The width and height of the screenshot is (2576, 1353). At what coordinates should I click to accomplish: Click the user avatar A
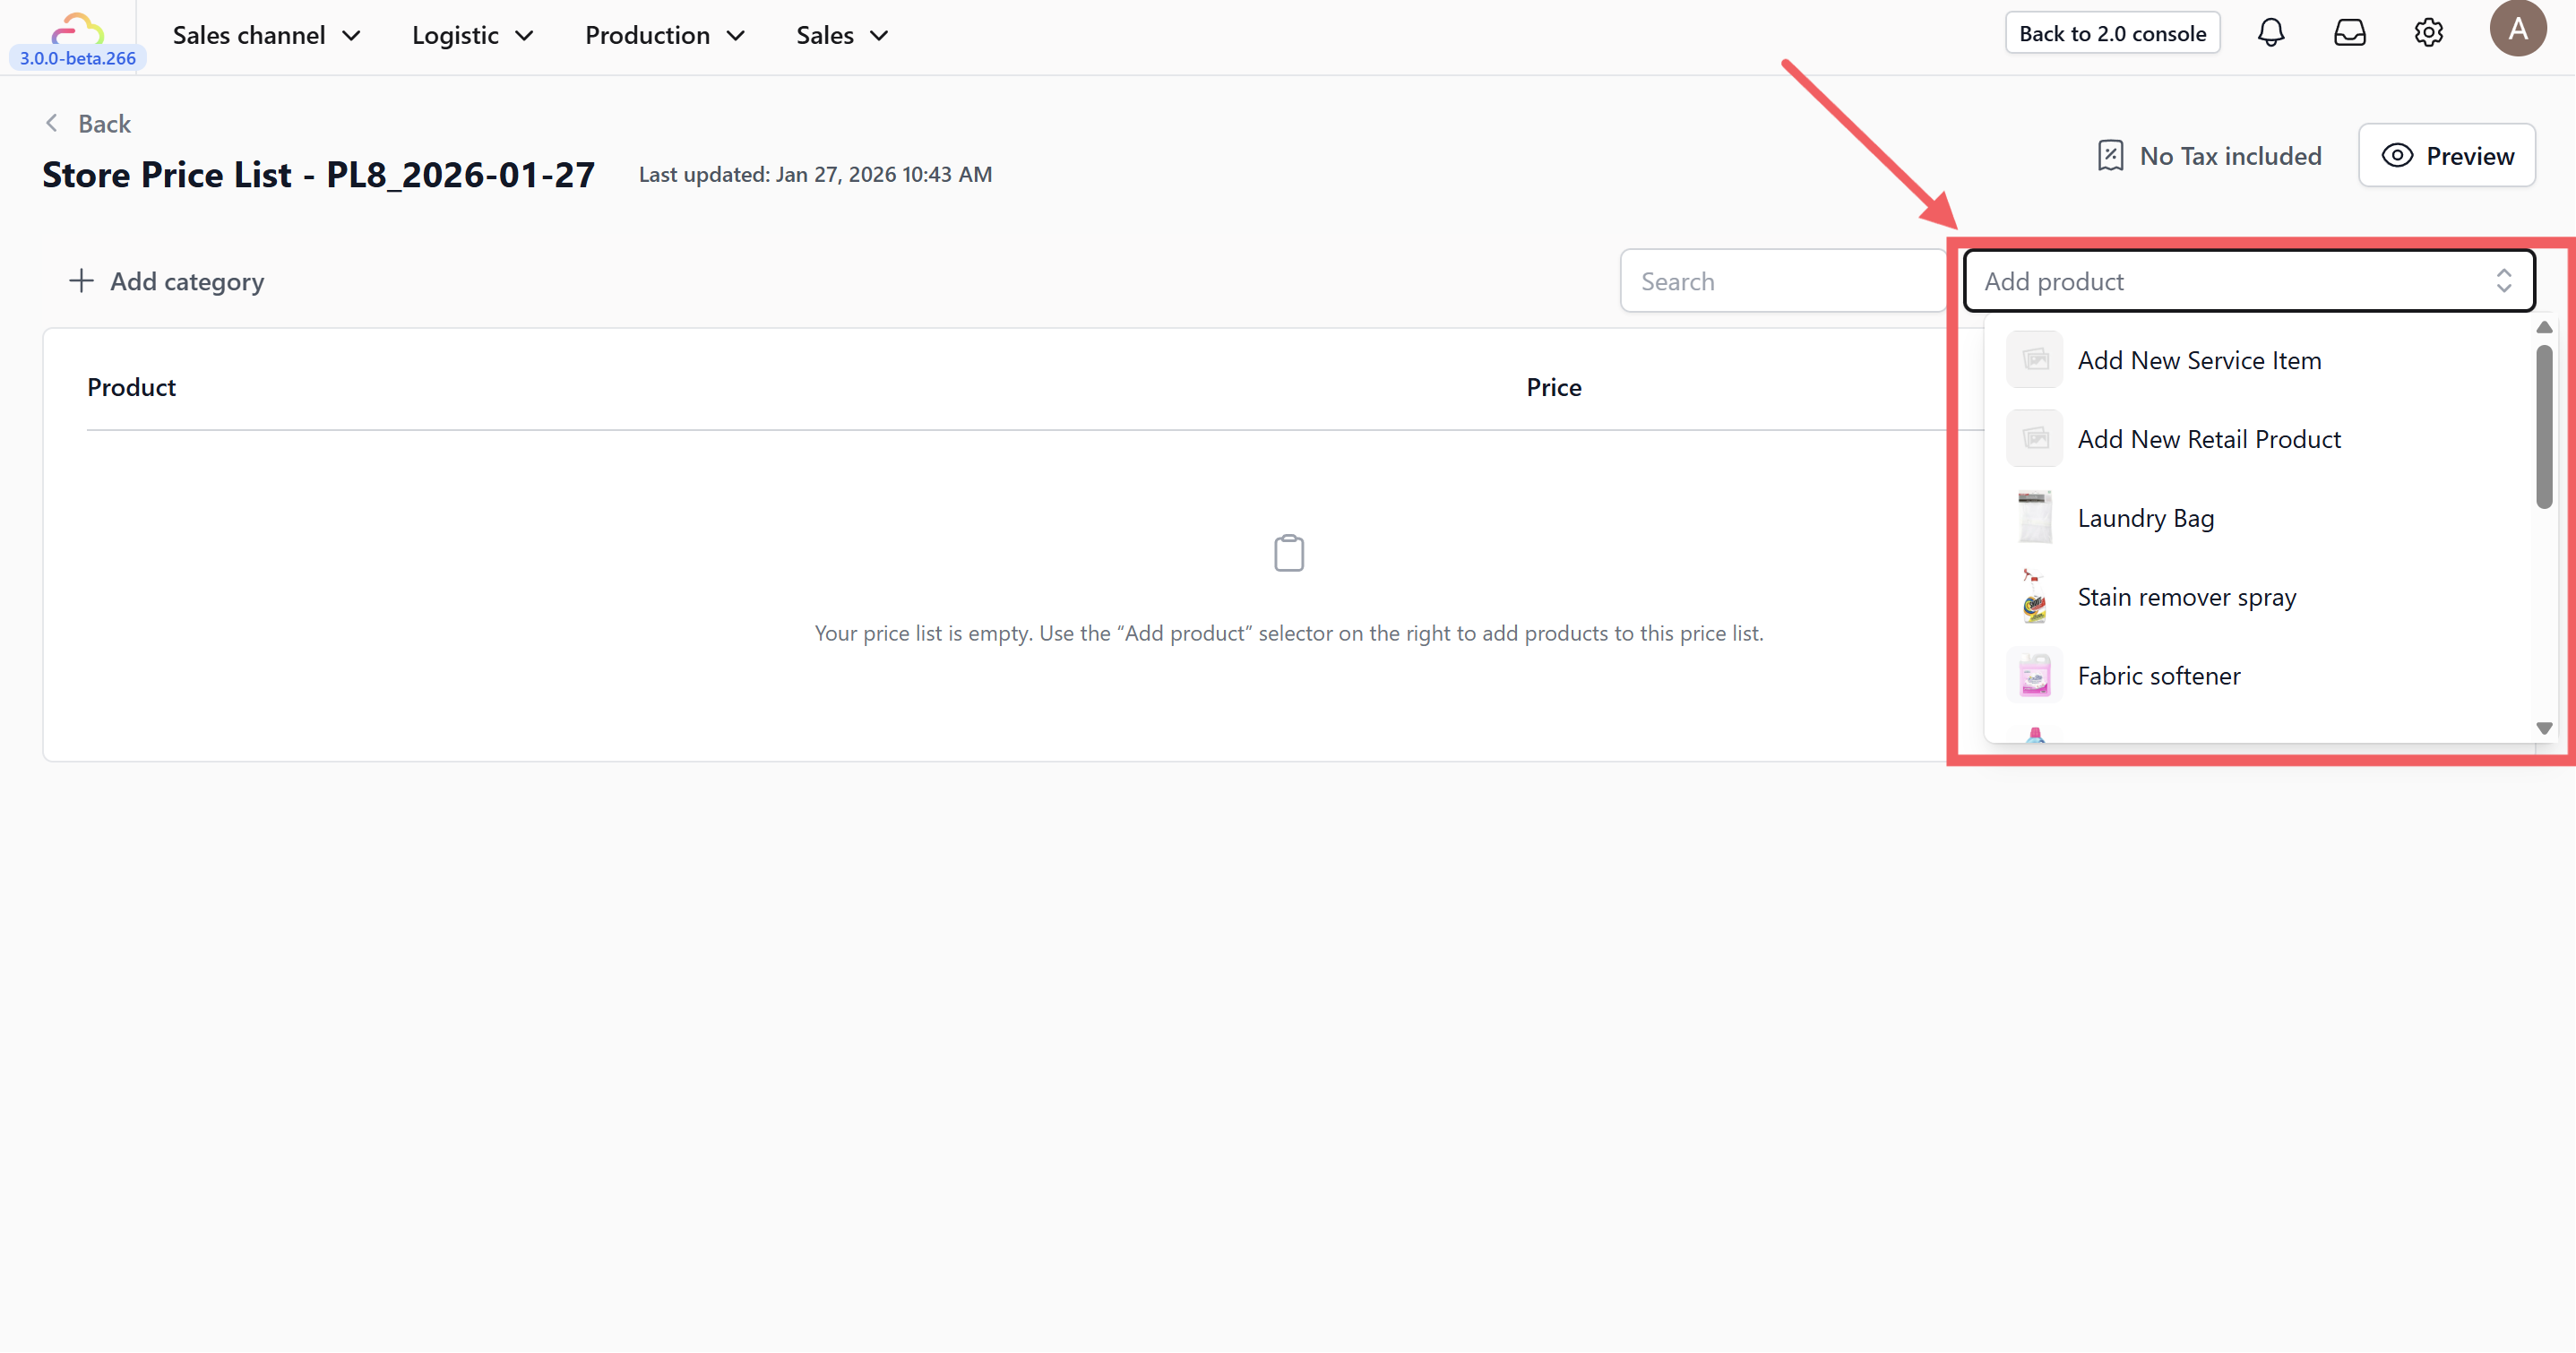click(2517, 29)
